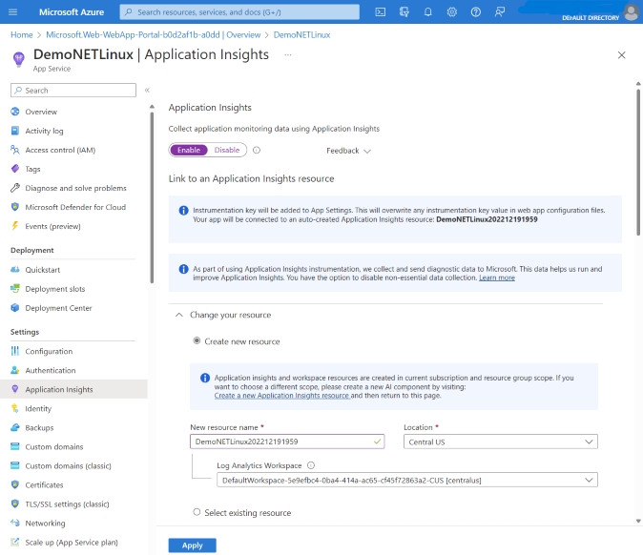
Task: Open the Location dropdown showing Central US
Action: (501, 442)
